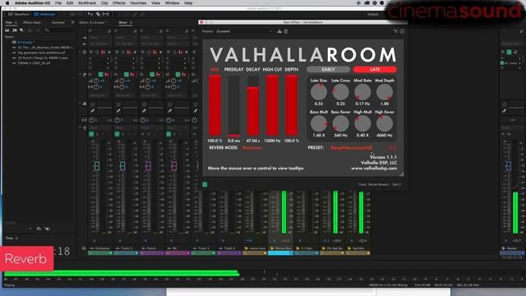526x296 pixels.
Task: Switch to the Editor tab
Action: [x=93, y=22]
